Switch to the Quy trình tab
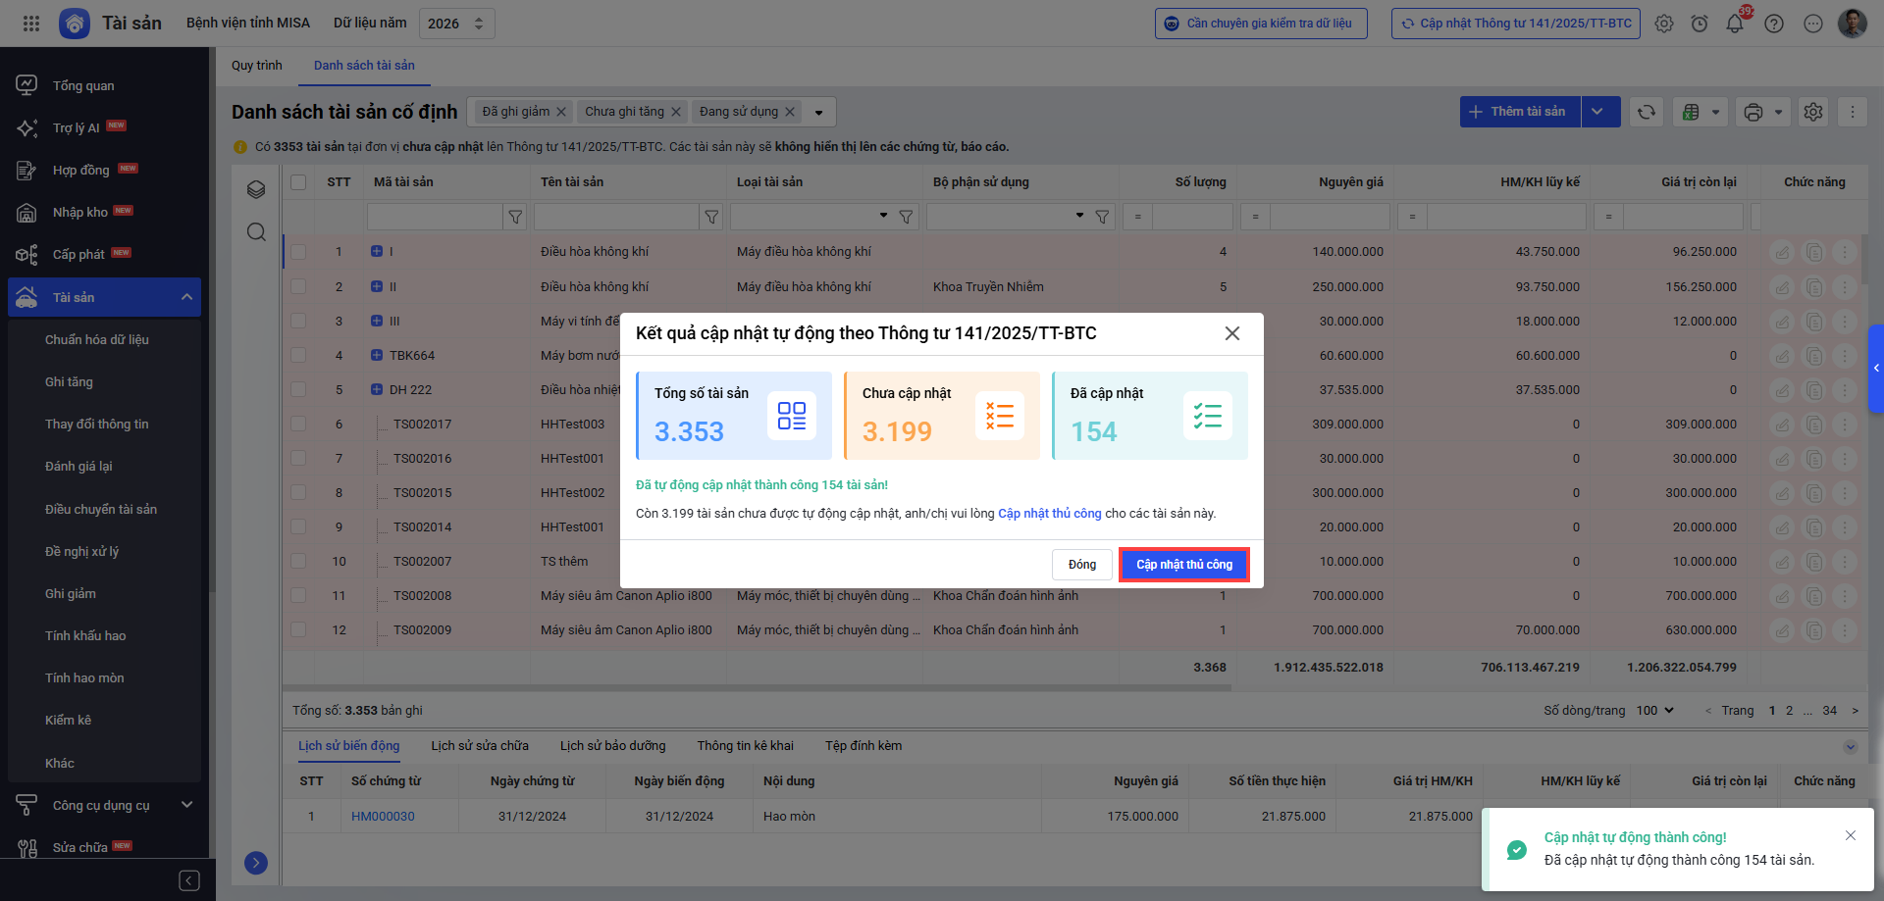Viewport: 1884px width, 901px height. (256, 66)
